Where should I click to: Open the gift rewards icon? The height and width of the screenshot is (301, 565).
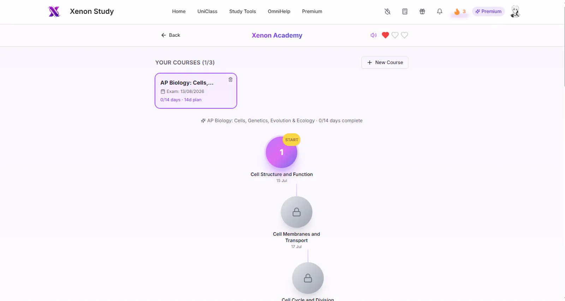tap(422, 11)
